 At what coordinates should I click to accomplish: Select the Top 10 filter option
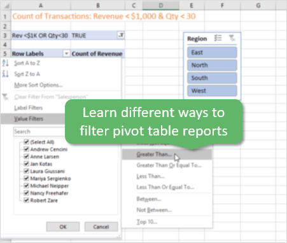[167, 222]
